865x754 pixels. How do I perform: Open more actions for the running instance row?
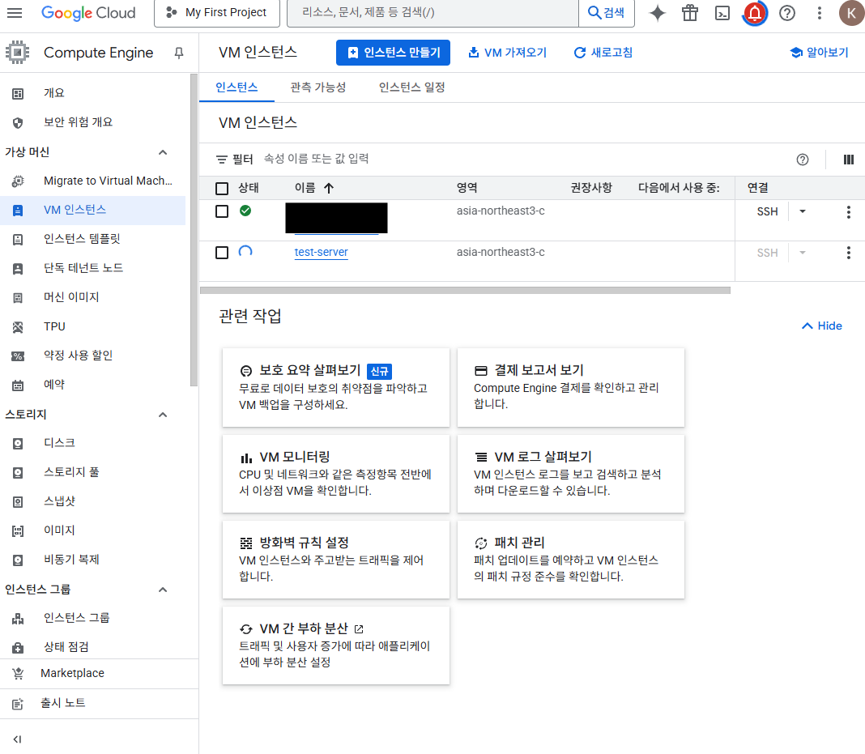tap(849, 212)
